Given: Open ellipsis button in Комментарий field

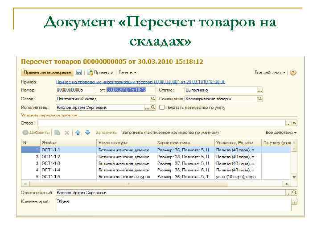Looking at the screenshot, I should [294, 202].
